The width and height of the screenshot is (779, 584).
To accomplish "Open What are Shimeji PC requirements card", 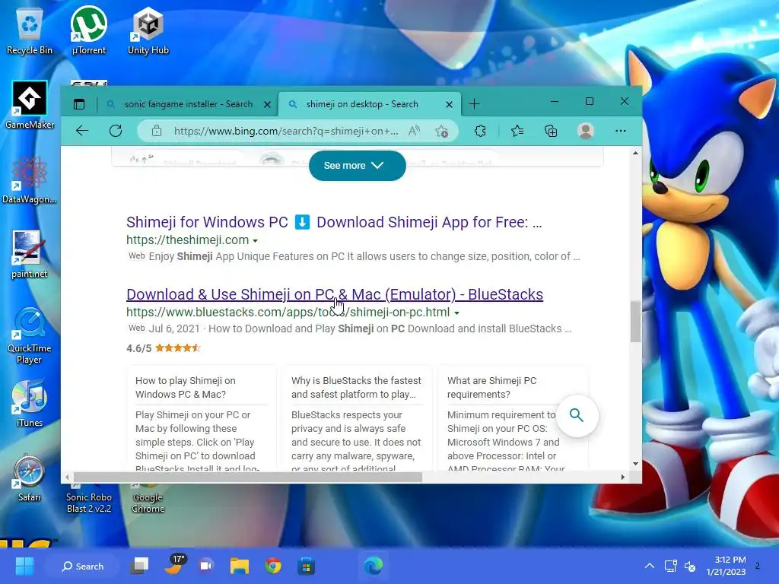I will click(x=513, y=418).
